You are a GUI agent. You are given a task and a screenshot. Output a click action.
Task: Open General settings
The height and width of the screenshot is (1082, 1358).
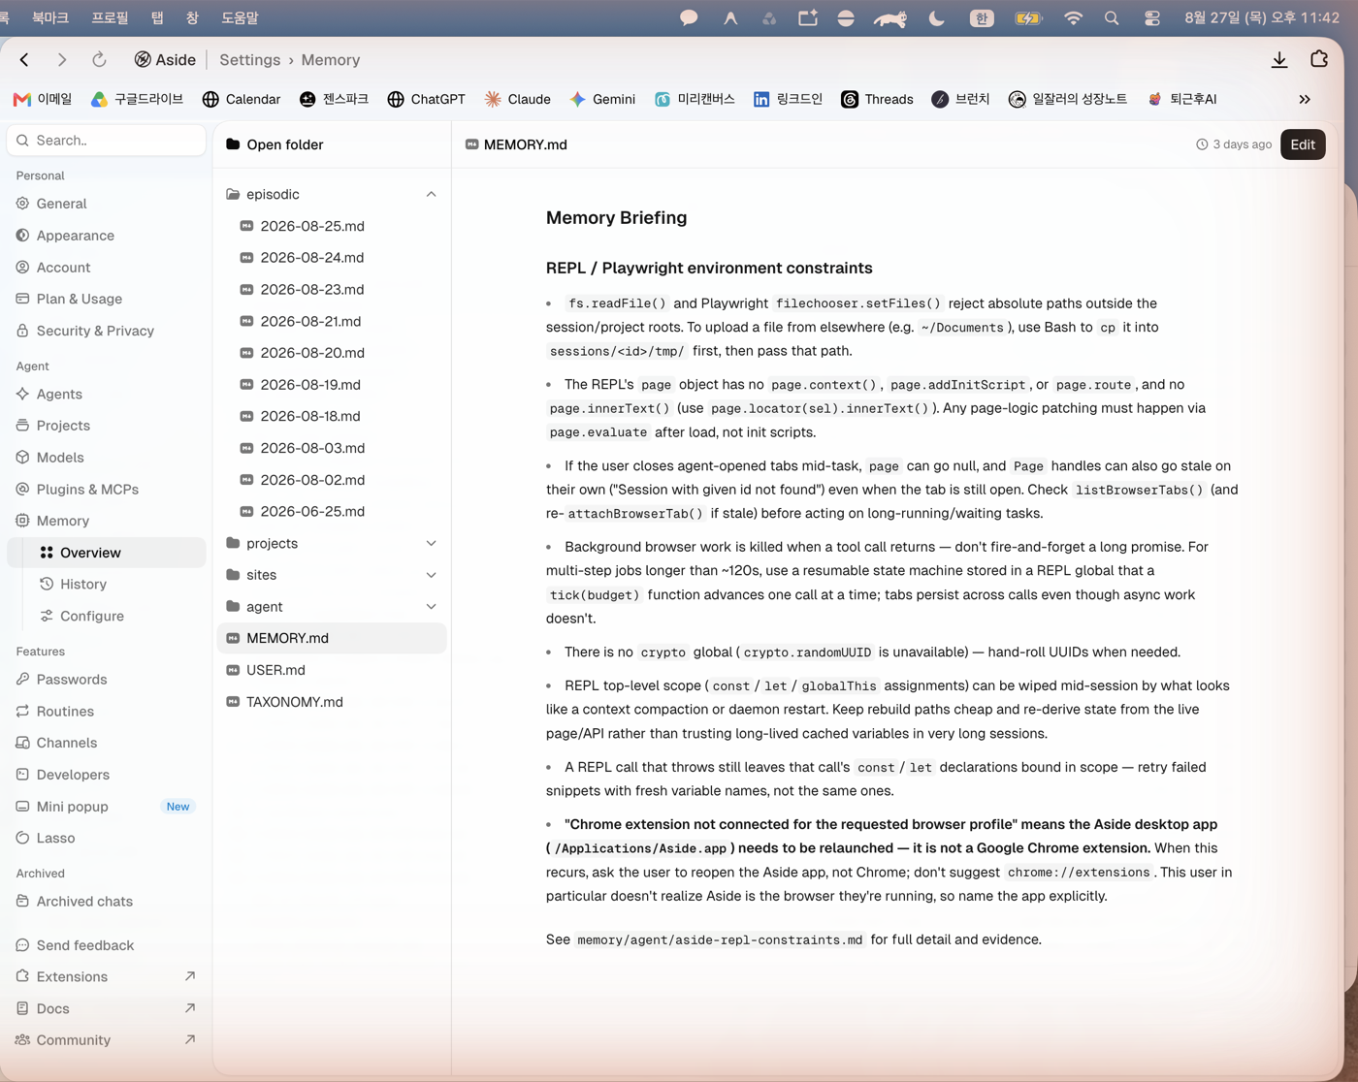click(107, 204)
